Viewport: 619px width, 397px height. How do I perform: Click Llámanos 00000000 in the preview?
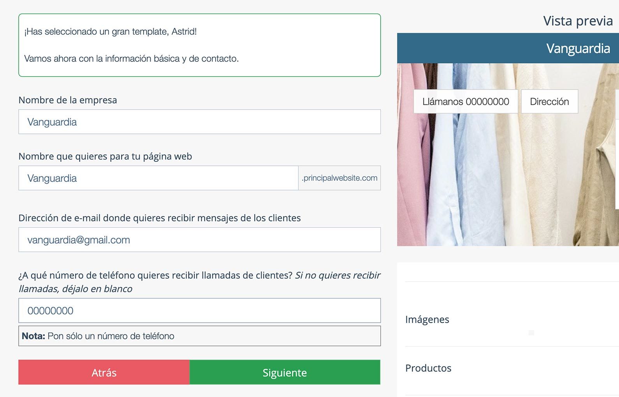[466, 102]
